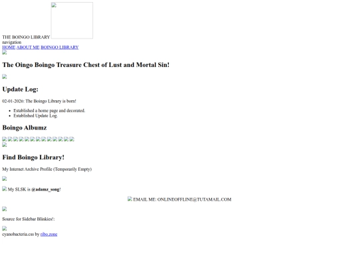Click the broken image directly under the navigation links
Viewport: 359px width, 269px height.
5,52
